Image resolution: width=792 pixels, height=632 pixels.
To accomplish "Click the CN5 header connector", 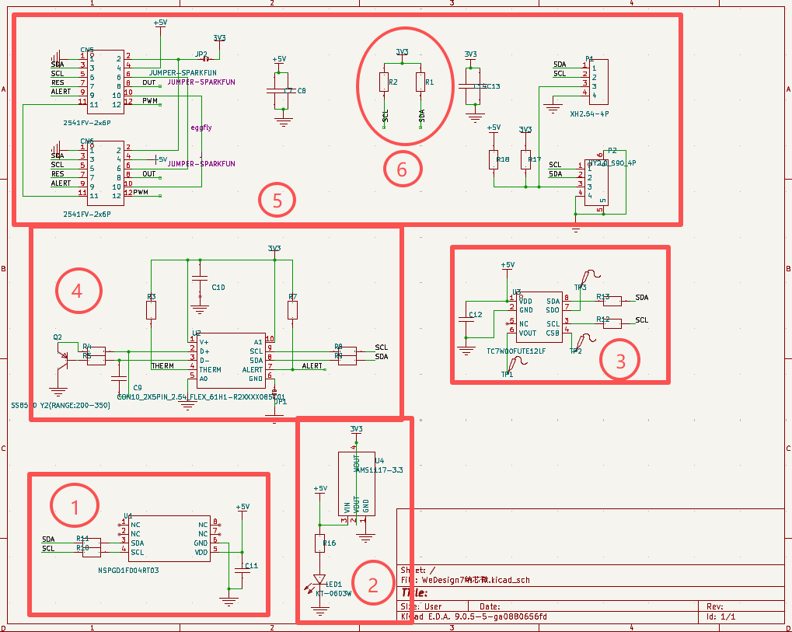I will [x=104, y=81].
